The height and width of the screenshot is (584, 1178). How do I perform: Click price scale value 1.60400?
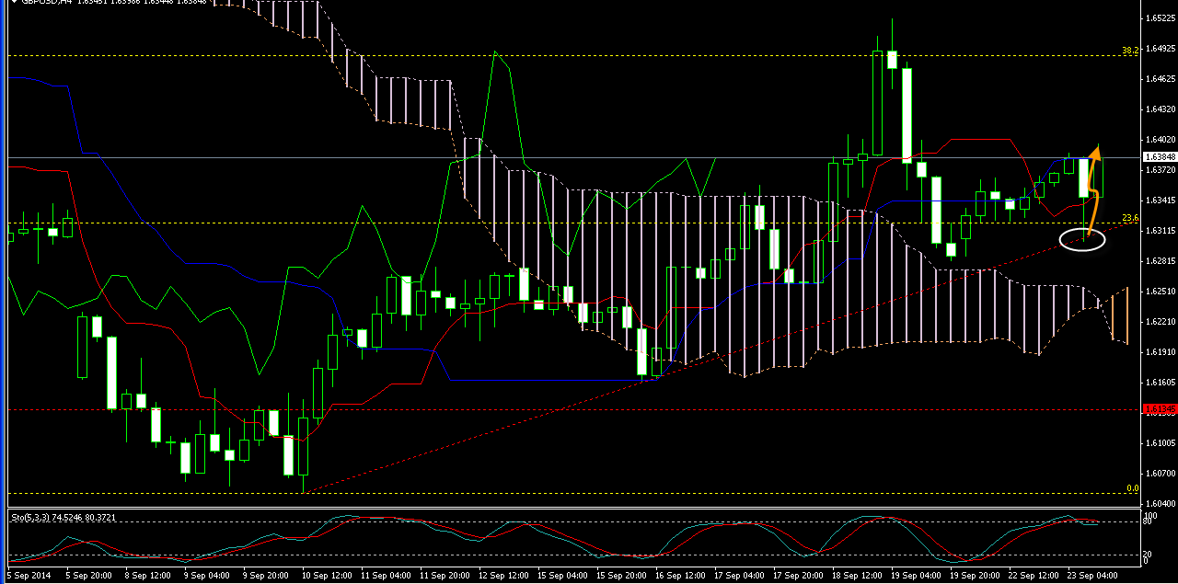(x=1161, y=504)
